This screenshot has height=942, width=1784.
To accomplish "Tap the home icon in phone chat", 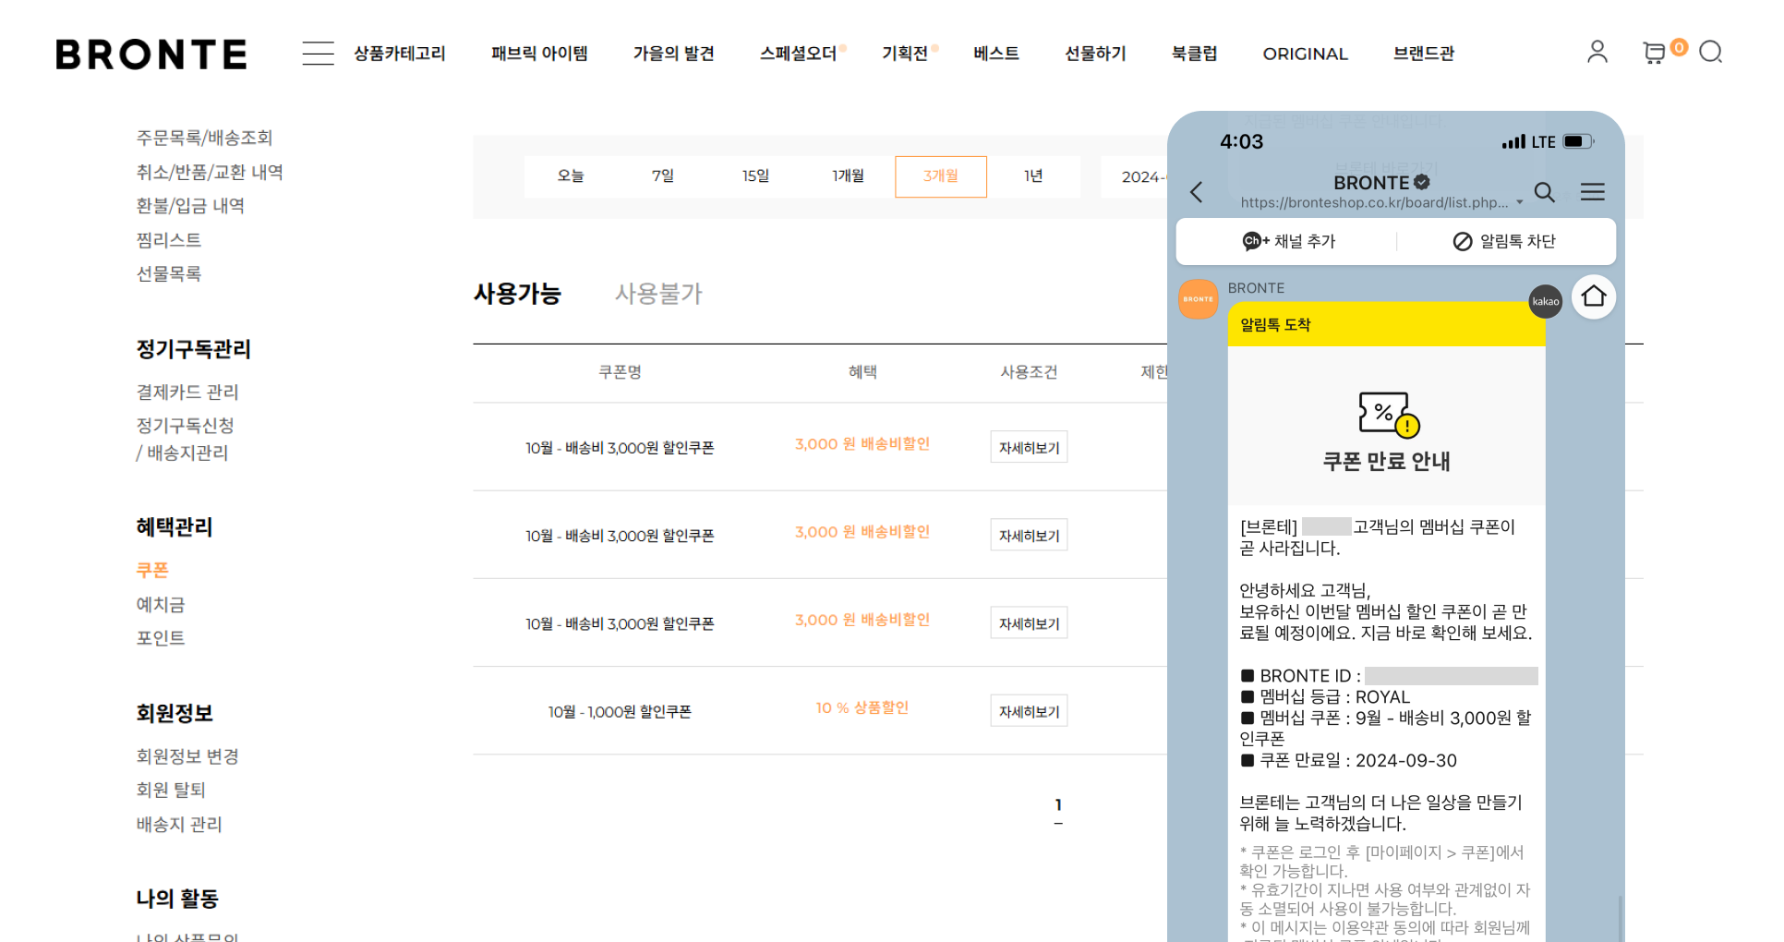I will pyautogui.click(x=1594, y=296).
